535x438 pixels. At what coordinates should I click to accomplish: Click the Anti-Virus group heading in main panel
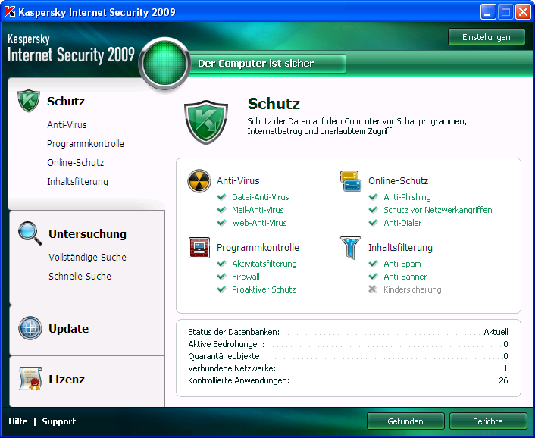238,181
